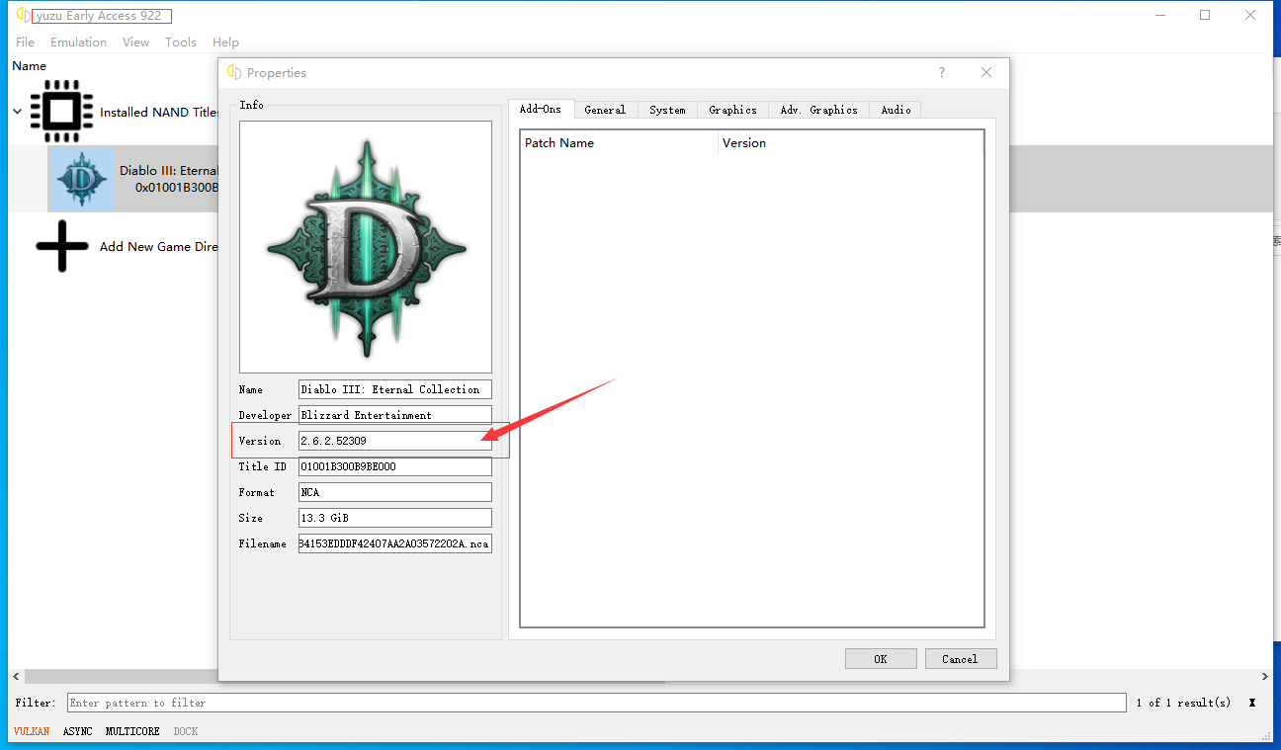Toggle the MULTICORE status button
The height and width of the screenshot is (750, 1281).
click(132, 731)
